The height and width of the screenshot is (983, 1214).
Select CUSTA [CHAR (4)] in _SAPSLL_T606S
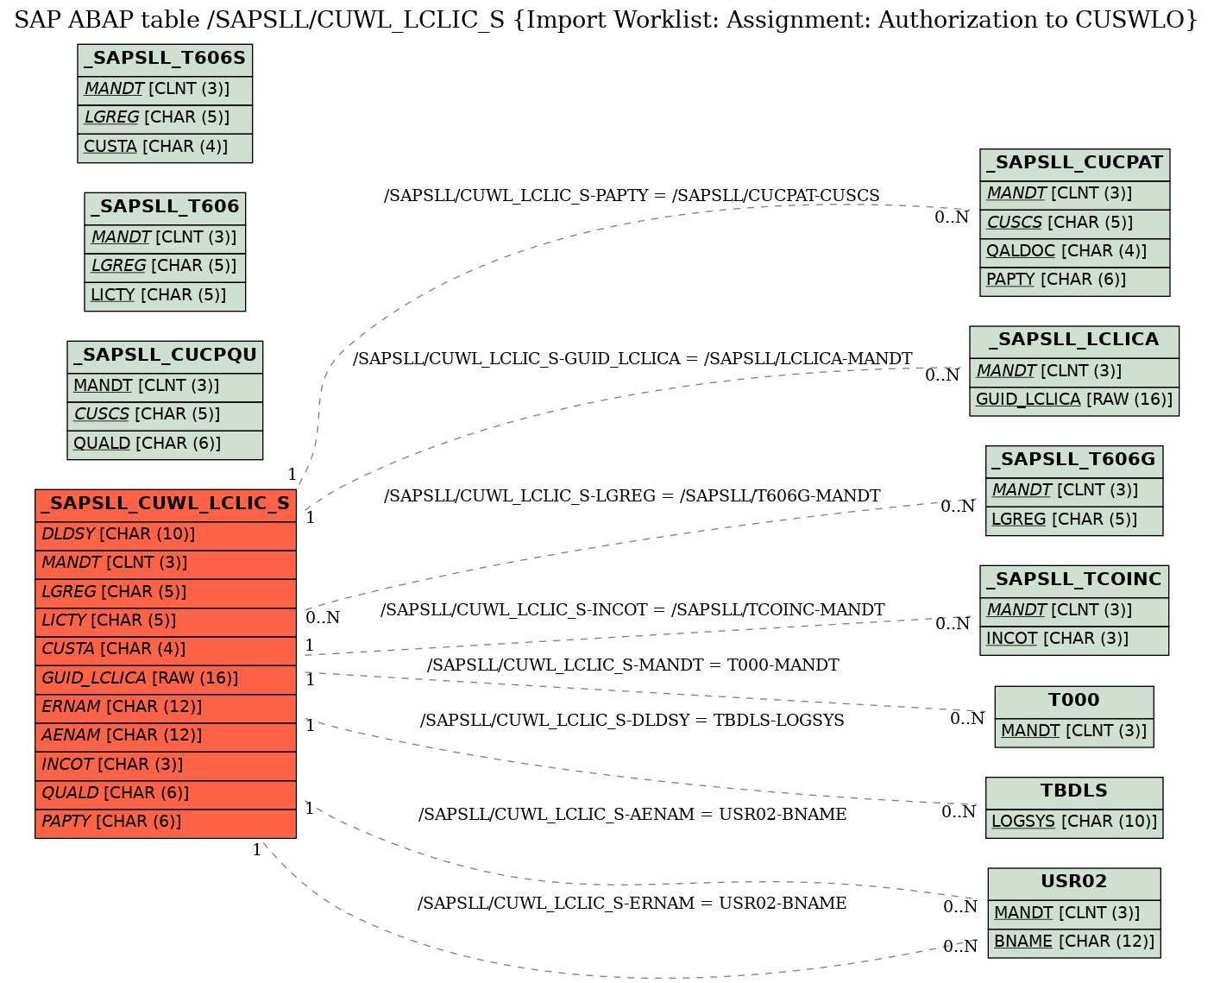pos(165,148)
